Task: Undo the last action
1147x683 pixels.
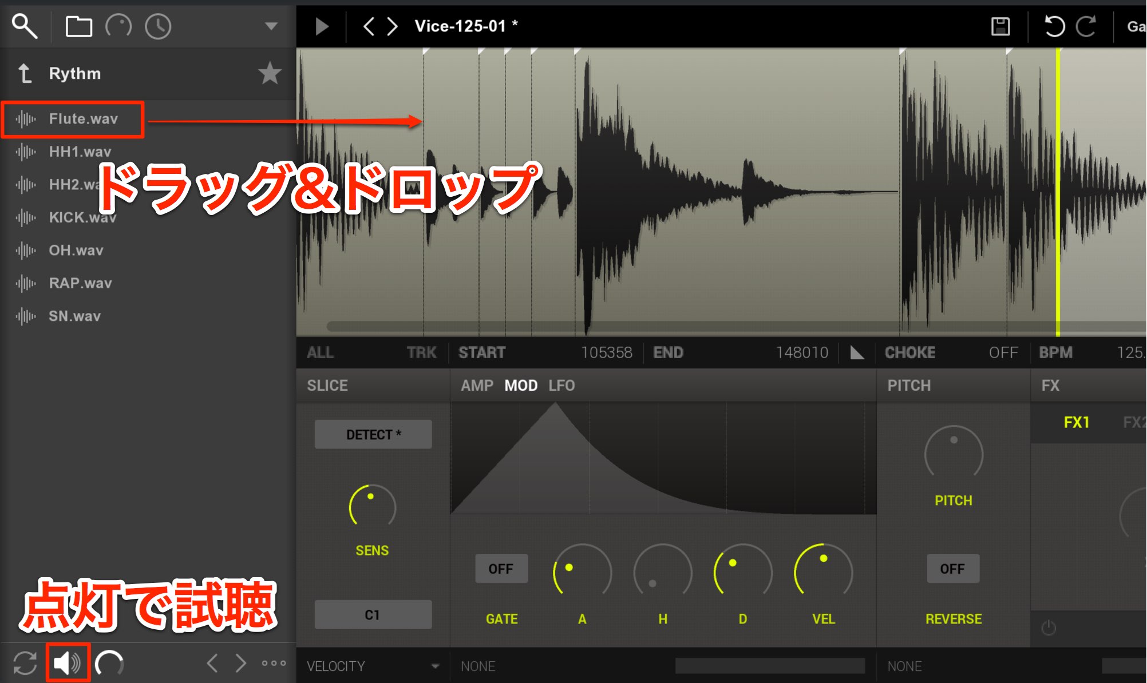Action: (x=1054, y=26)
